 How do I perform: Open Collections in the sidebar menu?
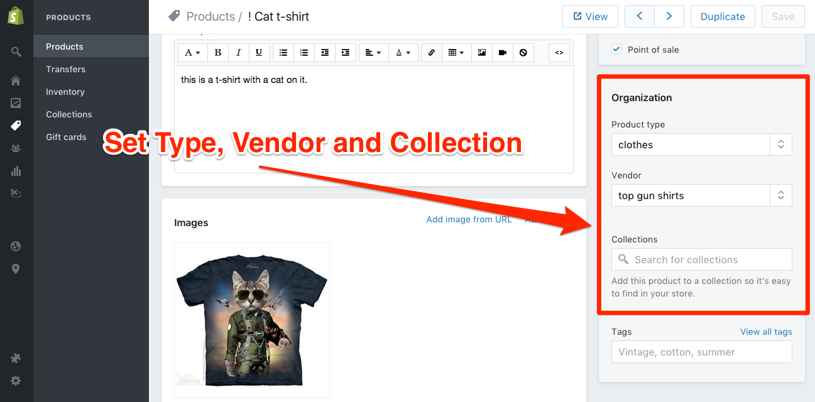click(x=91, y=114)
